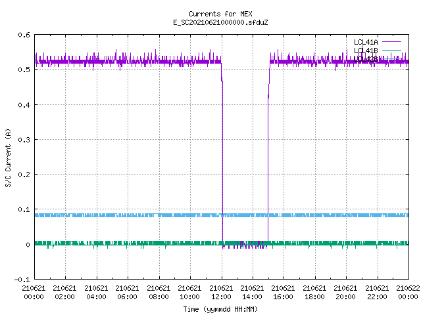
Task: Click the x-axis tick 210621 06:00
Action: [127, 292]
